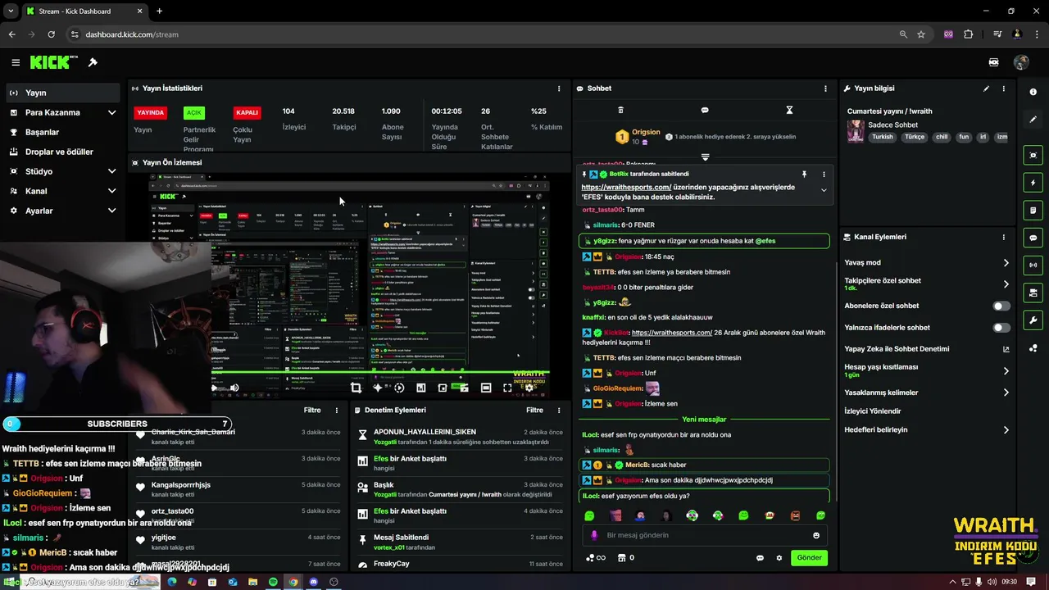Click the Kick logo in the header
This screenshot has height=590, width=1049.
(x=52, y=62)
